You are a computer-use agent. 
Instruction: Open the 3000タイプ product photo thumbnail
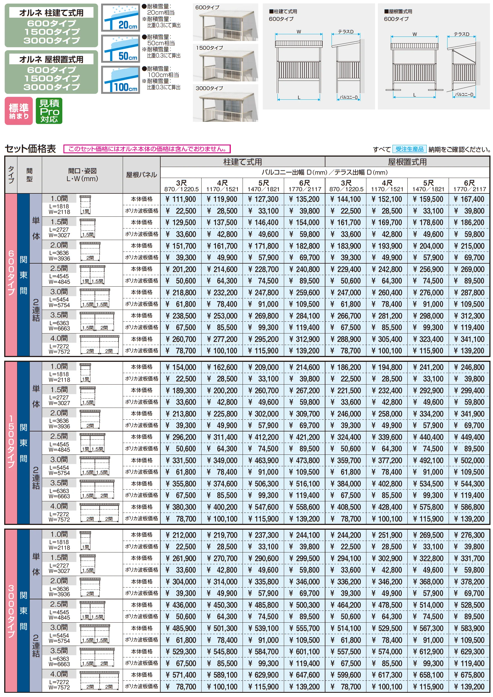(225, 103)
